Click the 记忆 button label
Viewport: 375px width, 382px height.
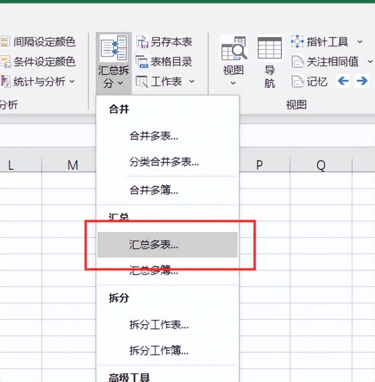[x=317, y=81]
